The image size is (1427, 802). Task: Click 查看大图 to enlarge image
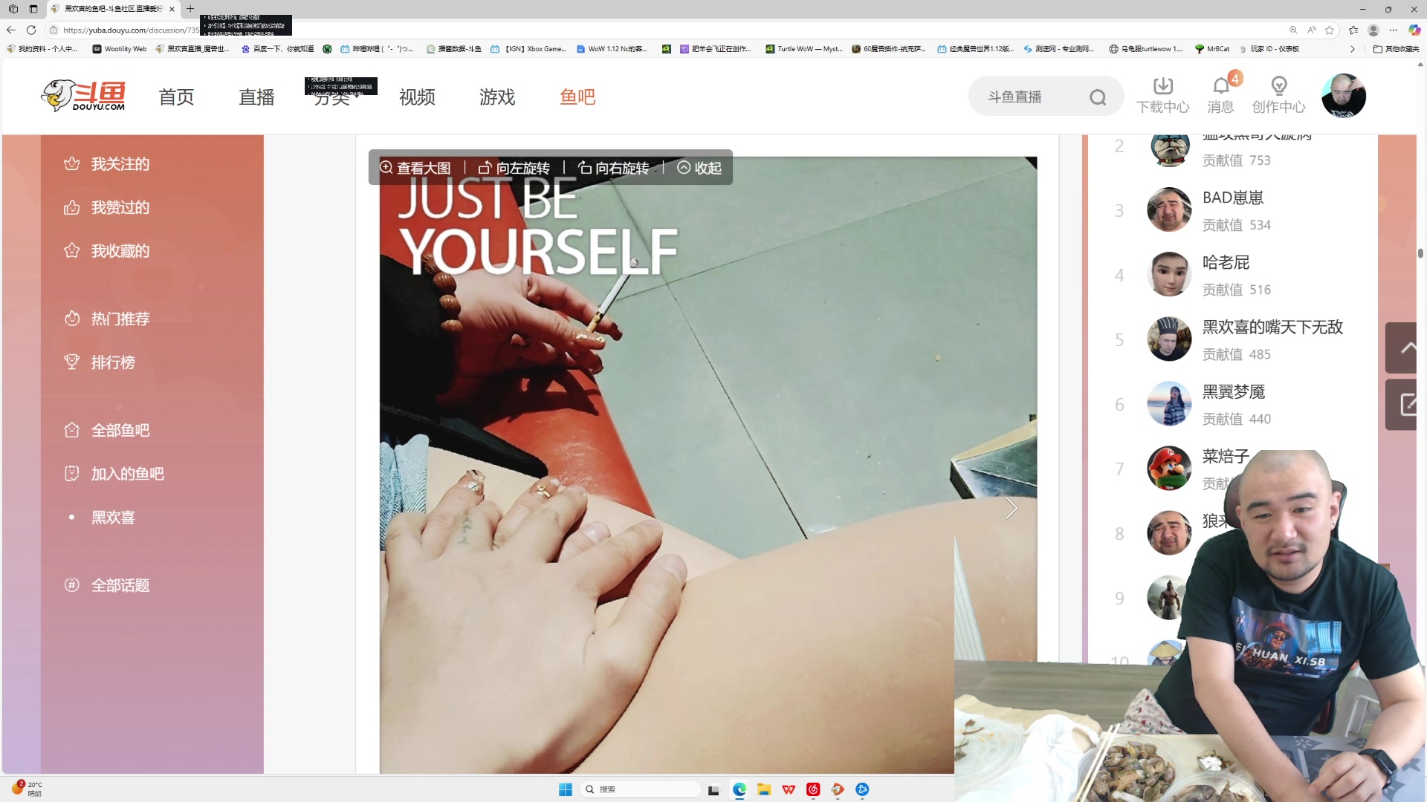pyautogui.click(x=415, y=168)
